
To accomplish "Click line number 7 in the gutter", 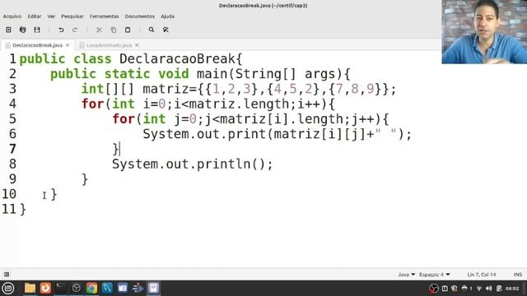I will click(12, 149).
